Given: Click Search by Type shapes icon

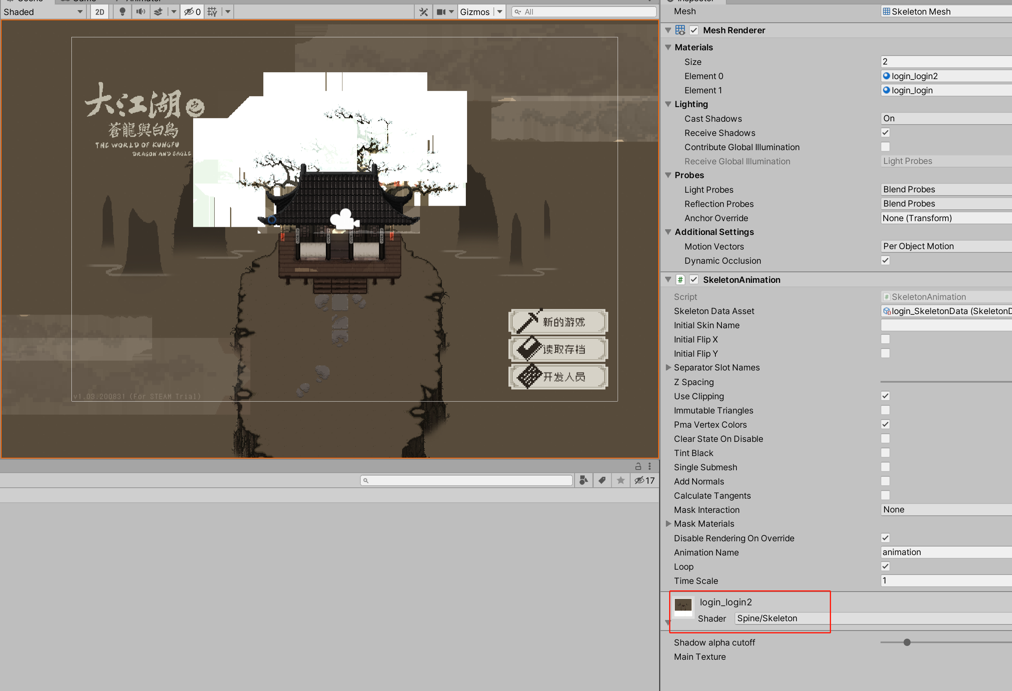Looking at the screenshot, I should click(584, 480).
